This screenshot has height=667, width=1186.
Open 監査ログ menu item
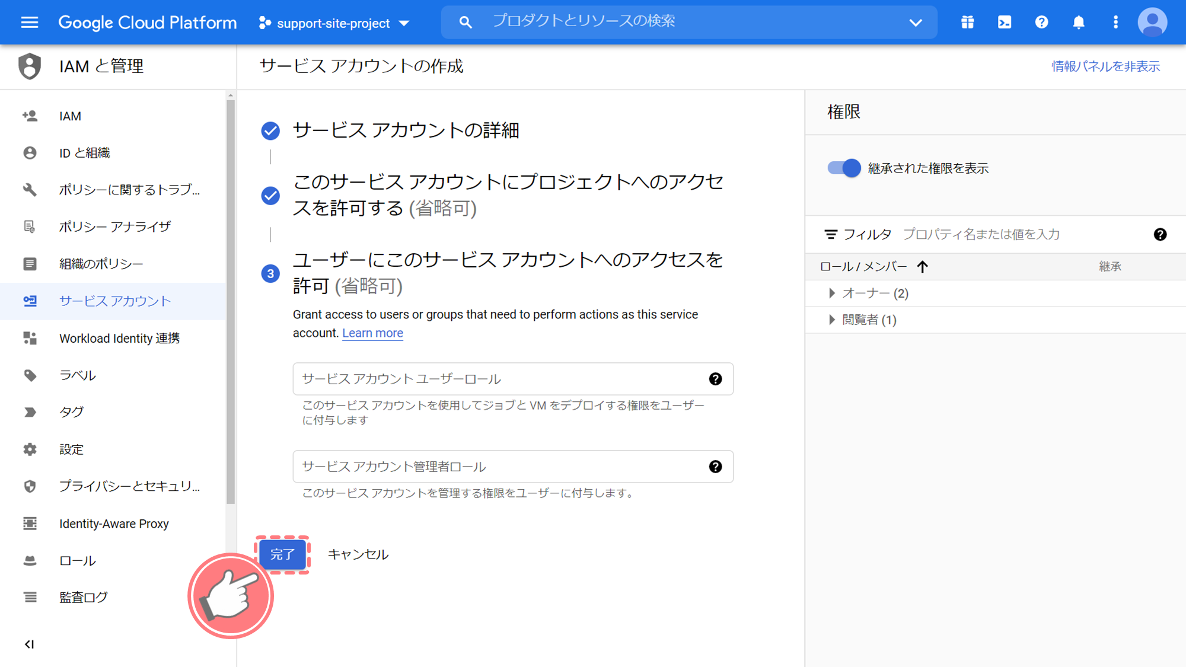click(113, 597)
